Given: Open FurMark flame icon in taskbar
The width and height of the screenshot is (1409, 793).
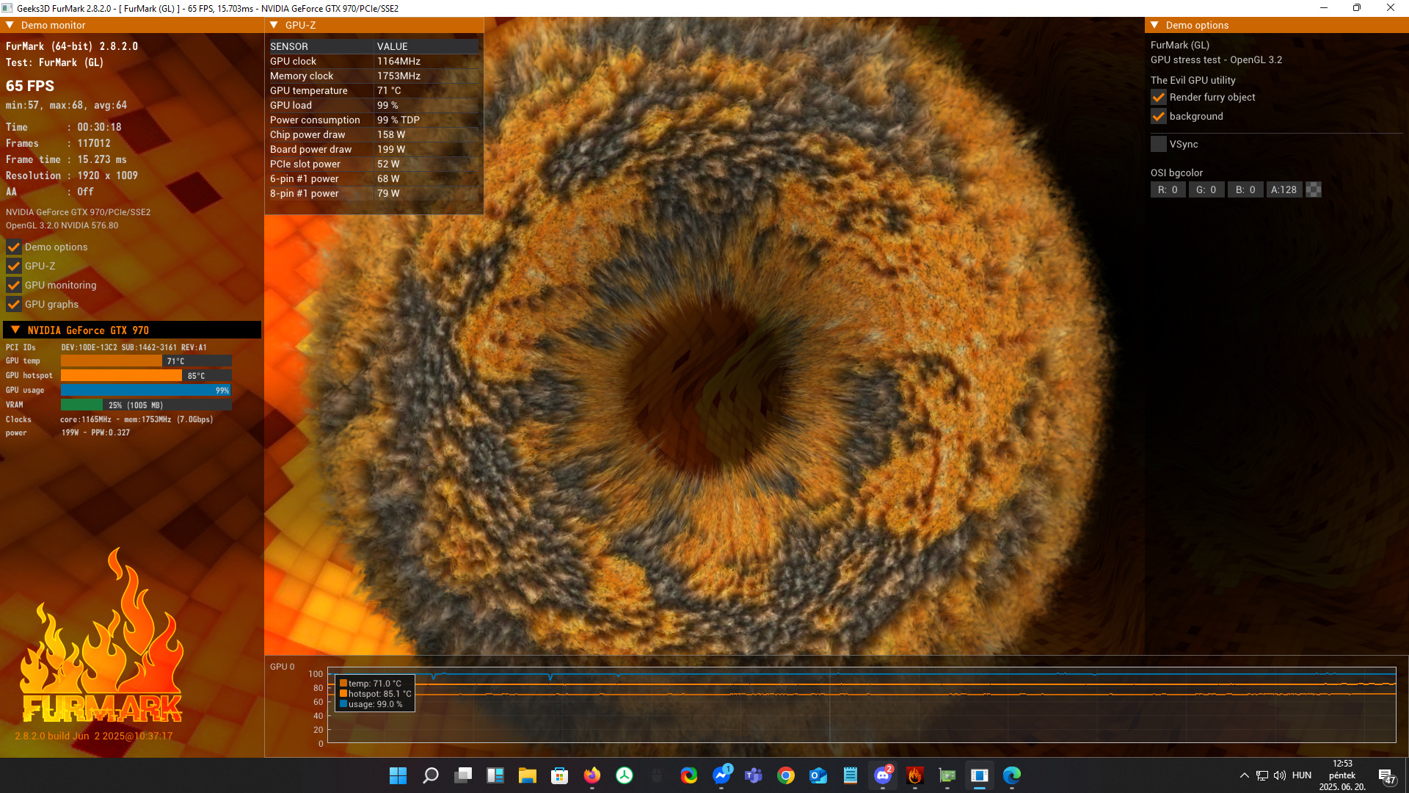Looking at the screenshot, I should point(914,775).
